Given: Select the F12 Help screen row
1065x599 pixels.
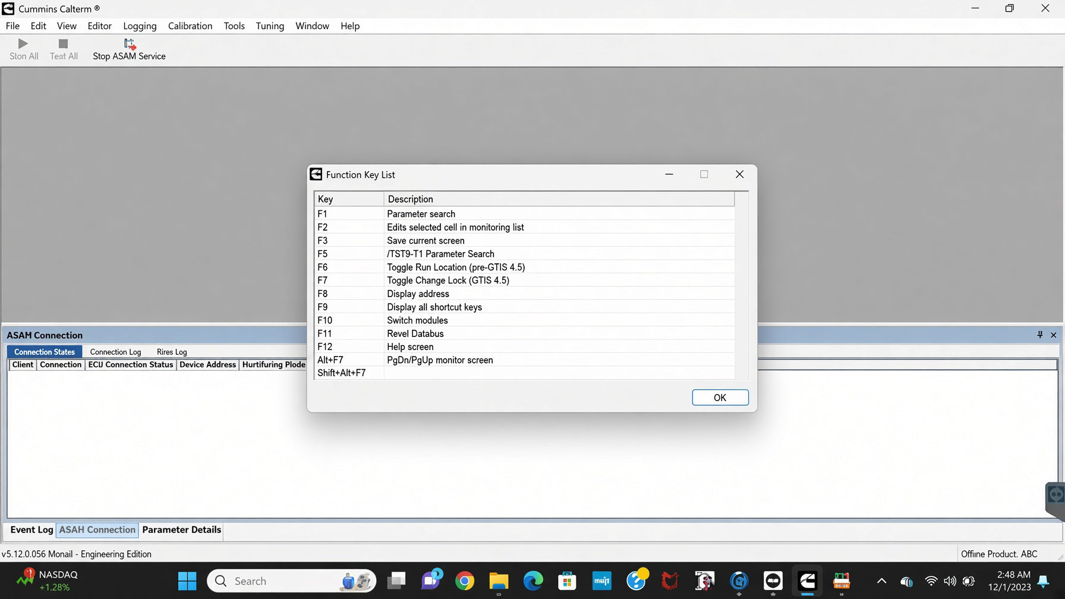Looking at the screenshot, I should click(524, 347).
